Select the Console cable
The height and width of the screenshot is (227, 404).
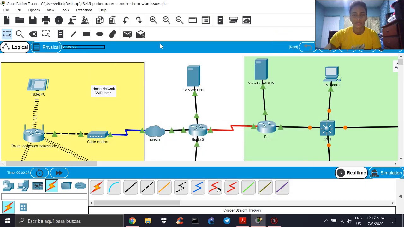click(114, 187)
